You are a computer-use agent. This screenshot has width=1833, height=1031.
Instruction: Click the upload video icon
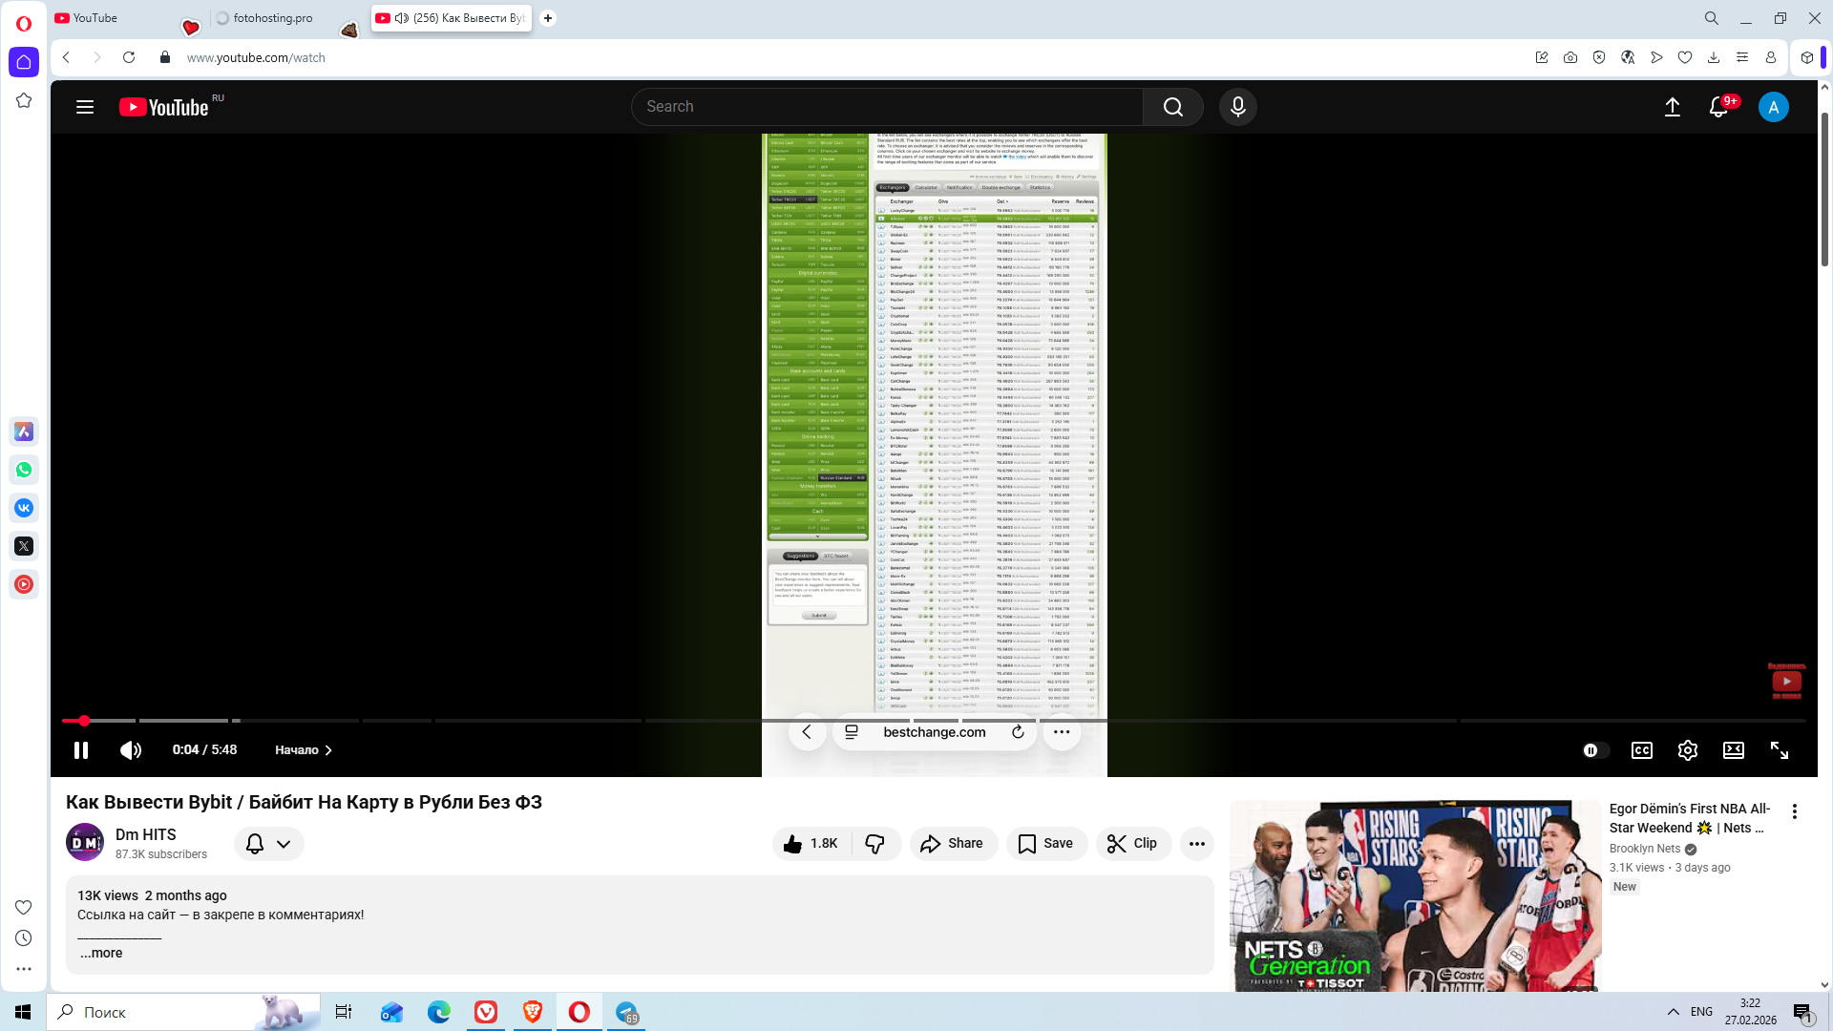pos(1672,107)
